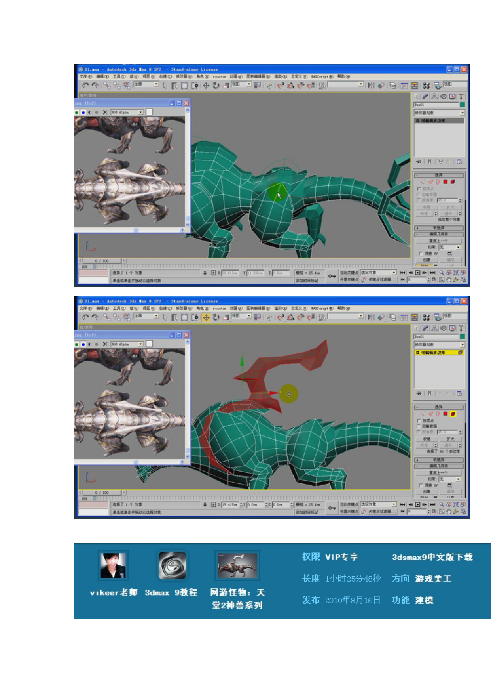Click Zoom magnifier icon in lower screenshot
The height and width of the screenshot is (695, 491).
tap(442, 504)
